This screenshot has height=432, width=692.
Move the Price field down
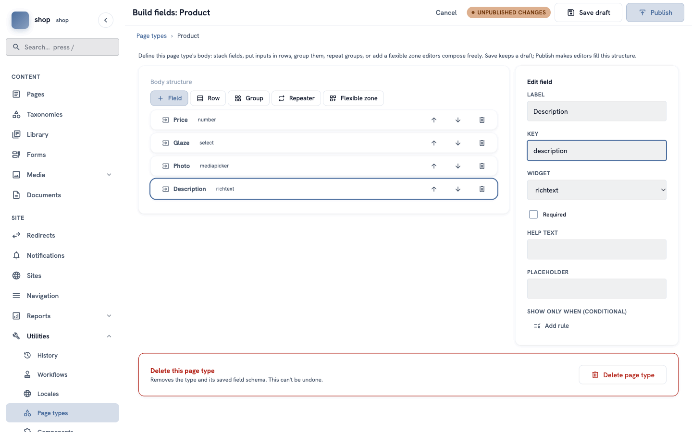(458, 120)
